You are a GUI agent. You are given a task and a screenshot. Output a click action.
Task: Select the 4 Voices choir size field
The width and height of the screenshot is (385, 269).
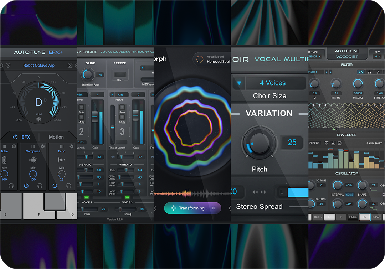coord(276,83)
